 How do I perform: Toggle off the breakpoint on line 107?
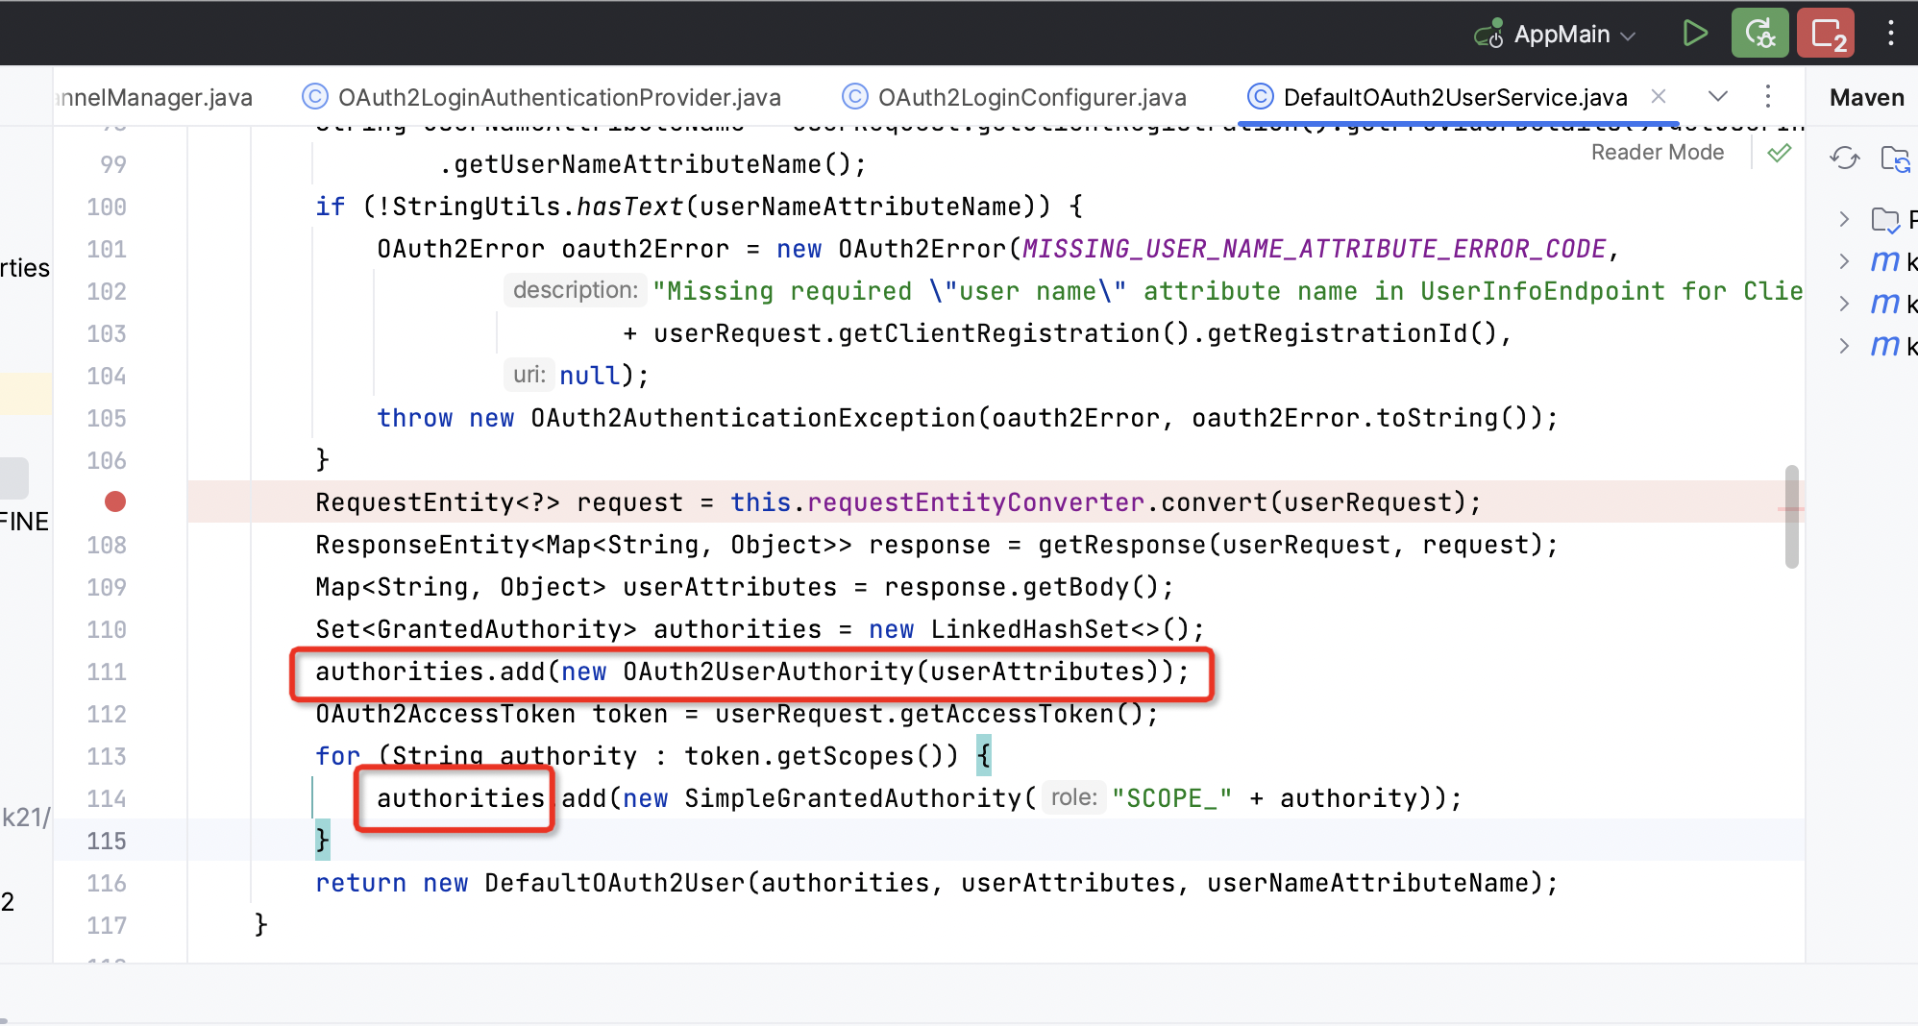pos(114,501)
